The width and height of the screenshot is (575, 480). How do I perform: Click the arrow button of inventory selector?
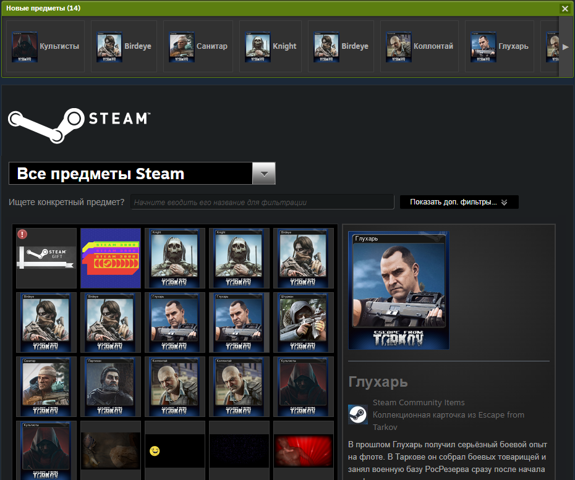coord(264,174)
